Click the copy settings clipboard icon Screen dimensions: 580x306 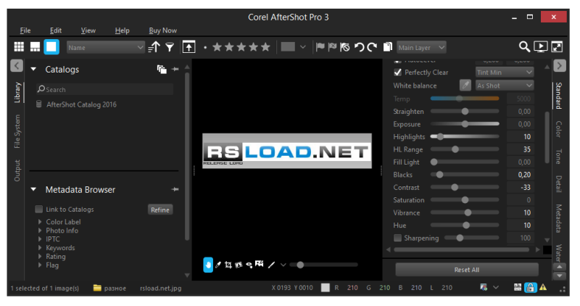pyautogui.click(x=388, y=47)
